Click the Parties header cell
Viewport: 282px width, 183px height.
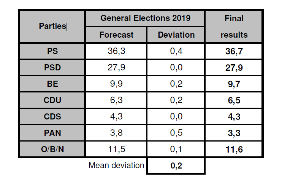(x=52, y=26)
